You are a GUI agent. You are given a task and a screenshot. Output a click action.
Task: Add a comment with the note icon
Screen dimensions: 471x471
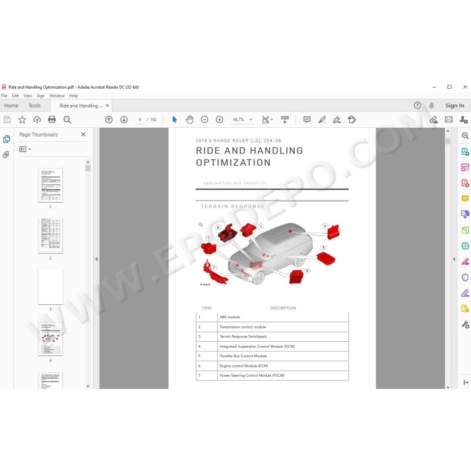click(x=307, y=120)
